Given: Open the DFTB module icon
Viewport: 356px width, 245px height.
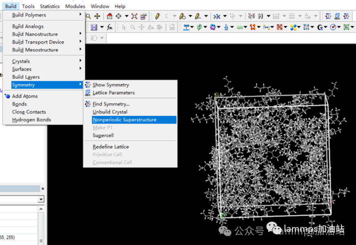Looking at the screenshot, I should 280,27.
